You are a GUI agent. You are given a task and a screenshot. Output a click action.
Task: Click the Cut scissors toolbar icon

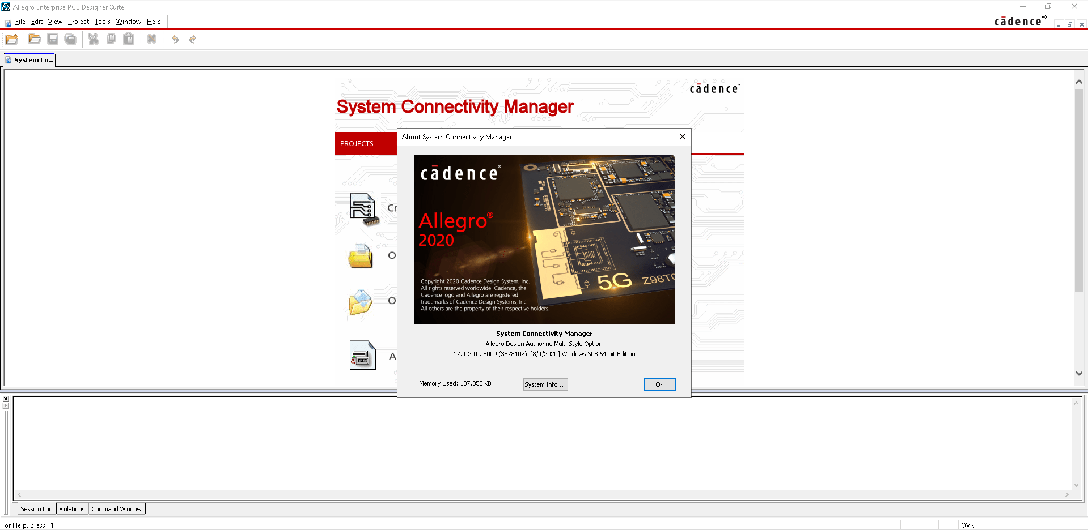tap(94, 39)
